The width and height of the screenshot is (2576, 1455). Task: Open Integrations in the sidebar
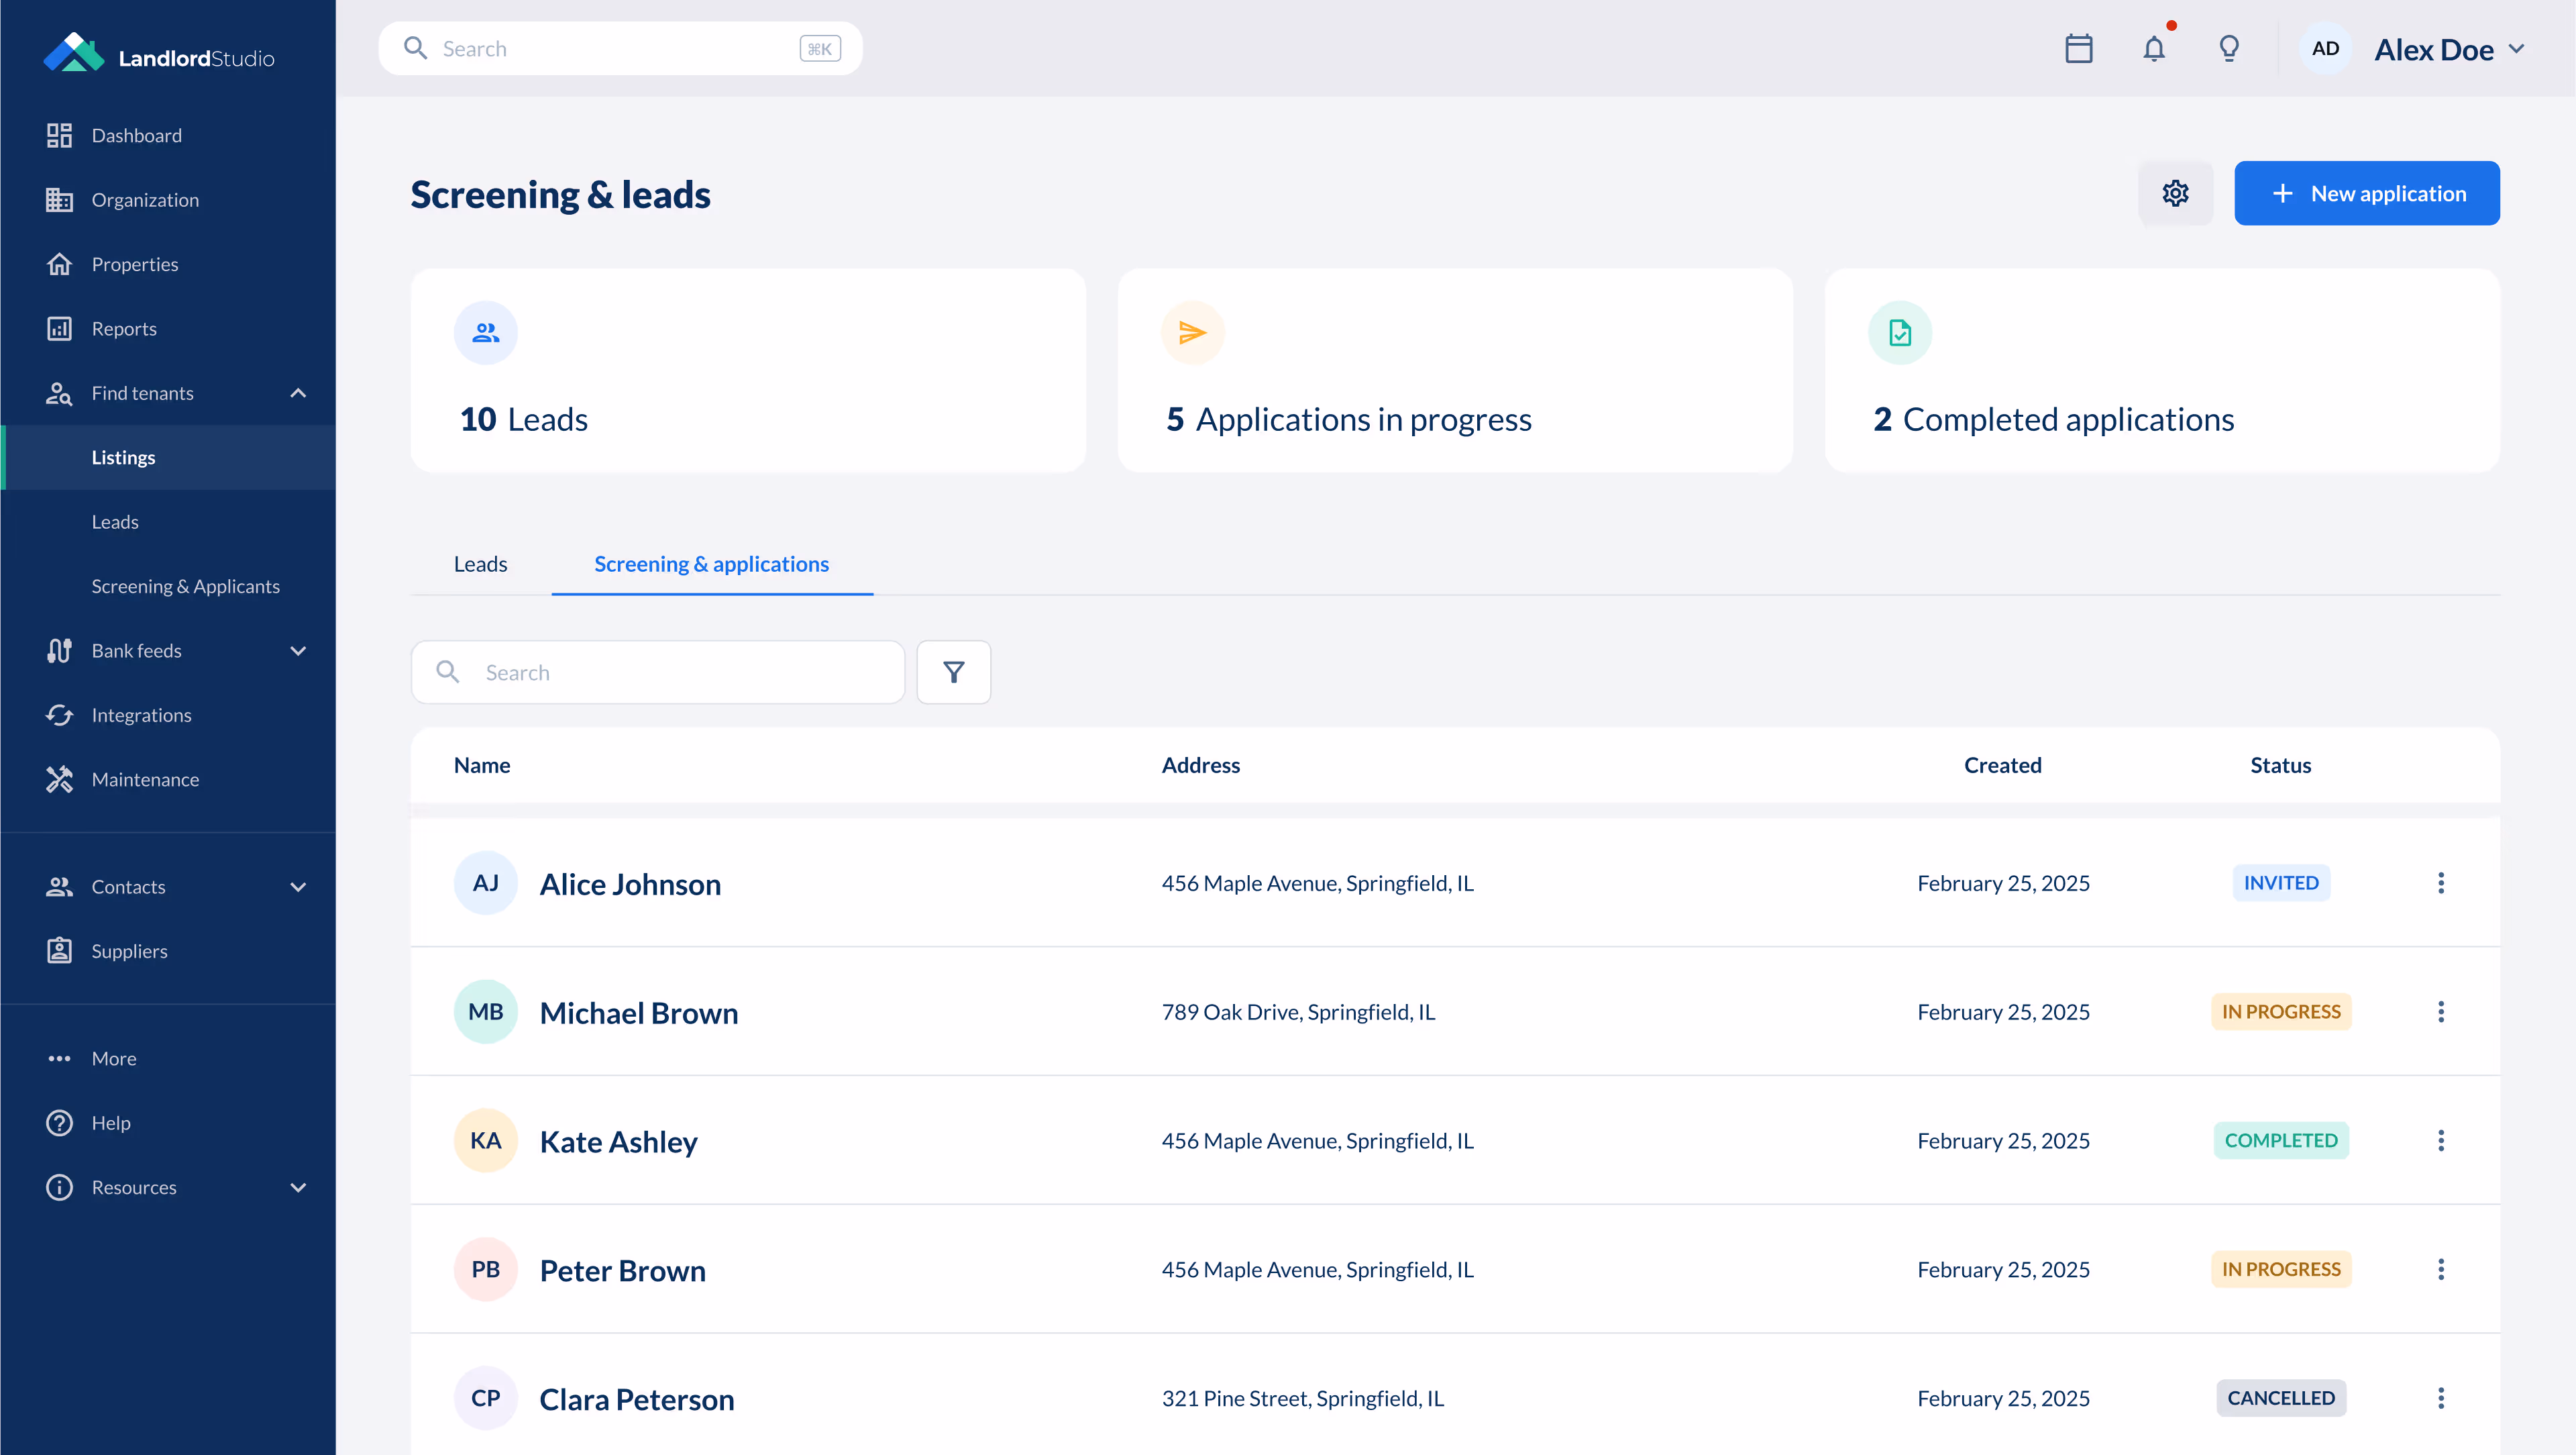pyautogui.click(x=141, y=715)
